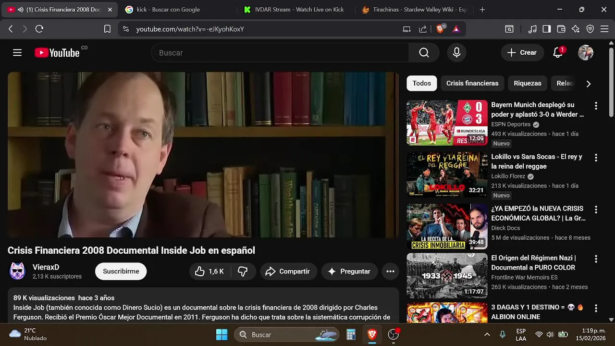The width and height of the screenshot is (615, 346).
Task: Open the Brave main menu
Action: 605,29
